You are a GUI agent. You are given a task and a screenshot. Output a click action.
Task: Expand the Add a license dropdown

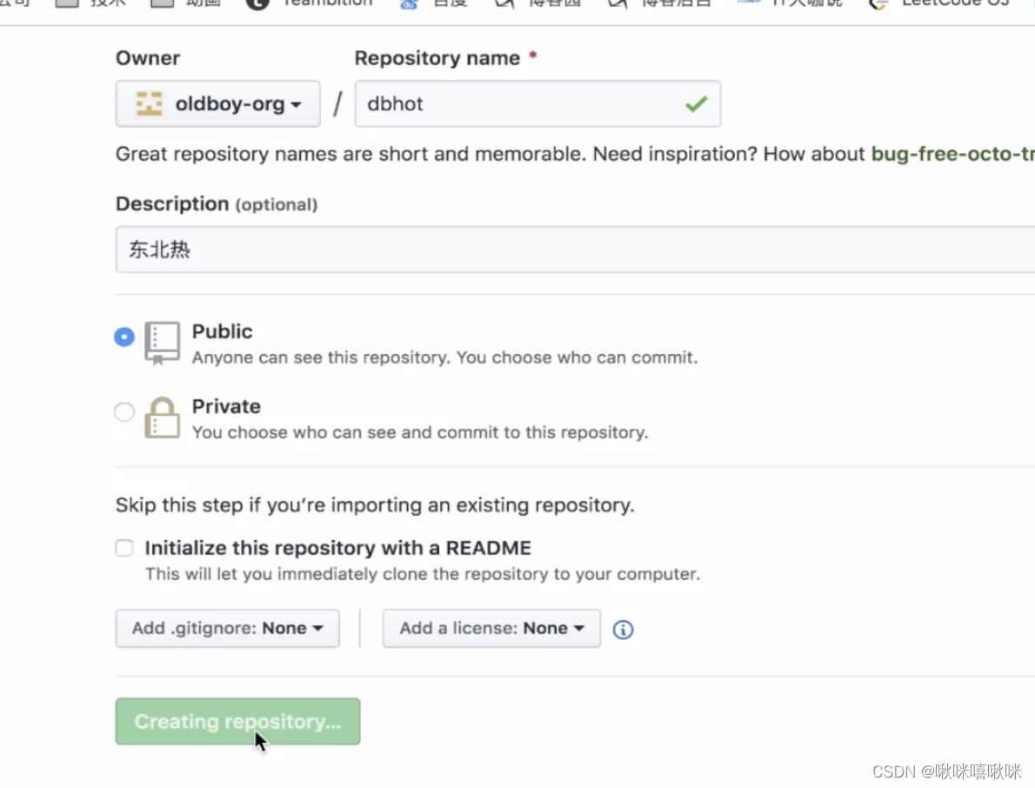click(491, 628)
